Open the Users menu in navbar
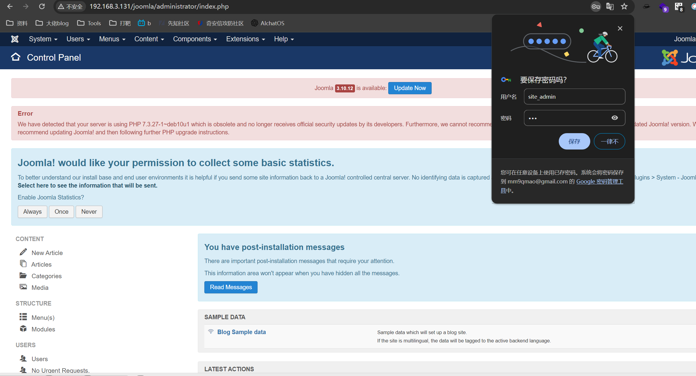The image size is (696, 376). pos(78,39)
